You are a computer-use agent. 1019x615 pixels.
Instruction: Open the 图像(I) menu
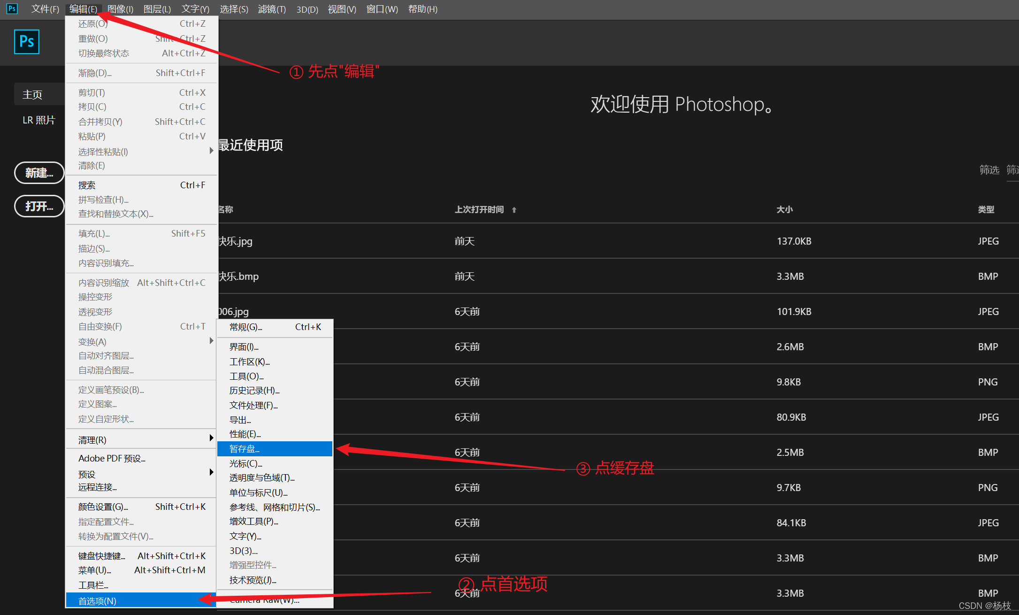click(120, 9)
